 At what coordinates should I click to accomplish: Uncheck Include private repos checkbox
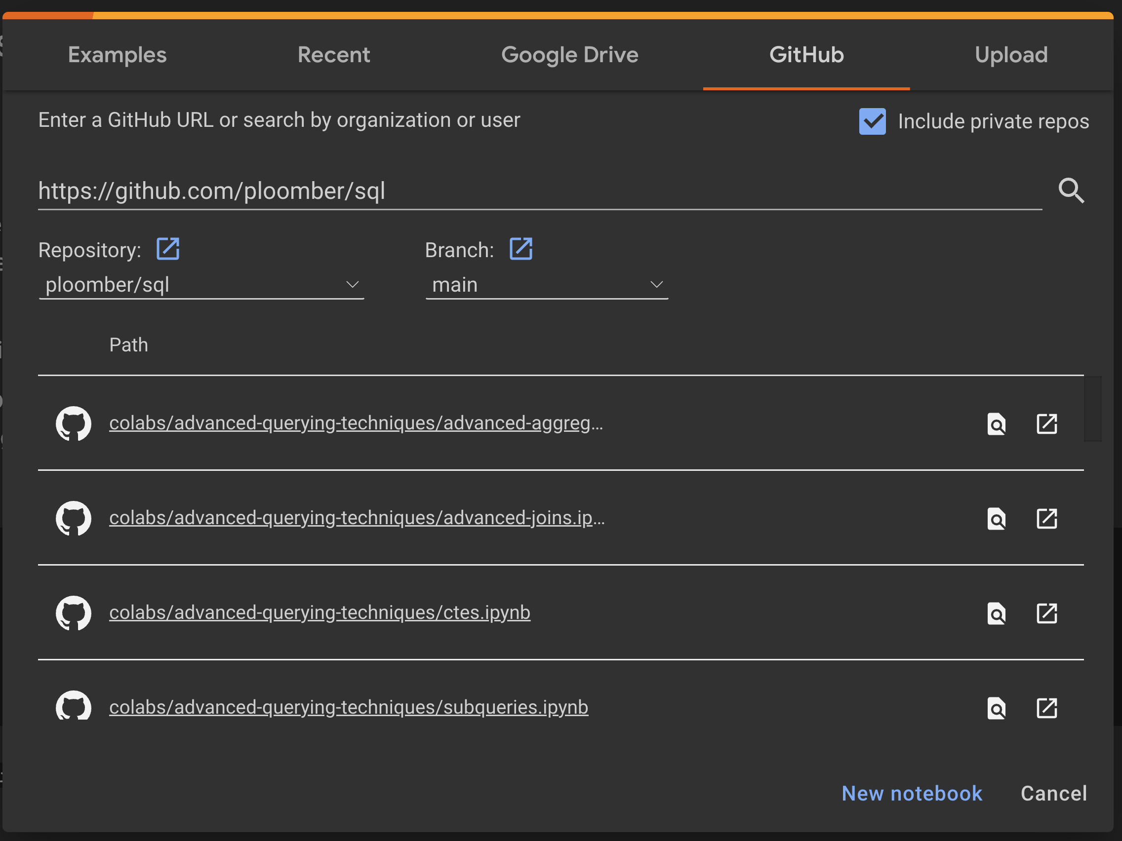pyautogui.click(x=872, y=121)
